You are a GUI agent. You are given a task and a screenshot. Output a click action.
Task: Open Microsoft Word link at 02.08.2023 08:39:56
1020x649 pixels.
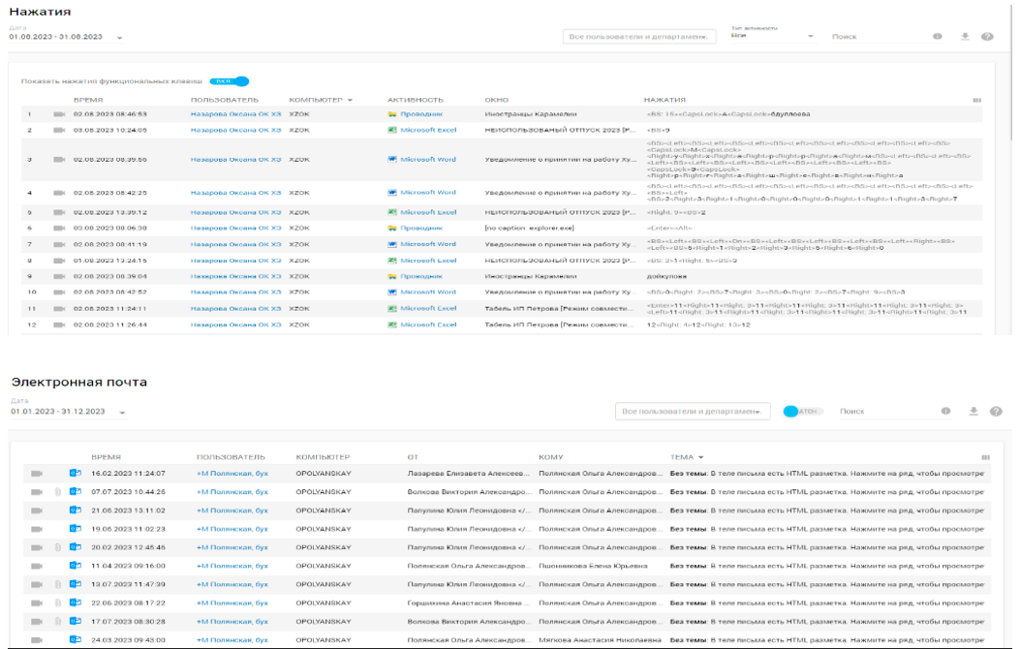[x=428, y=159]
